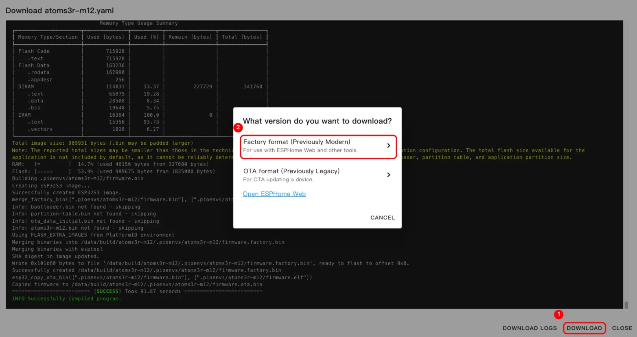Click the dialog title about download version
This screenshot has height=337, width=637.
click(317, 121)
